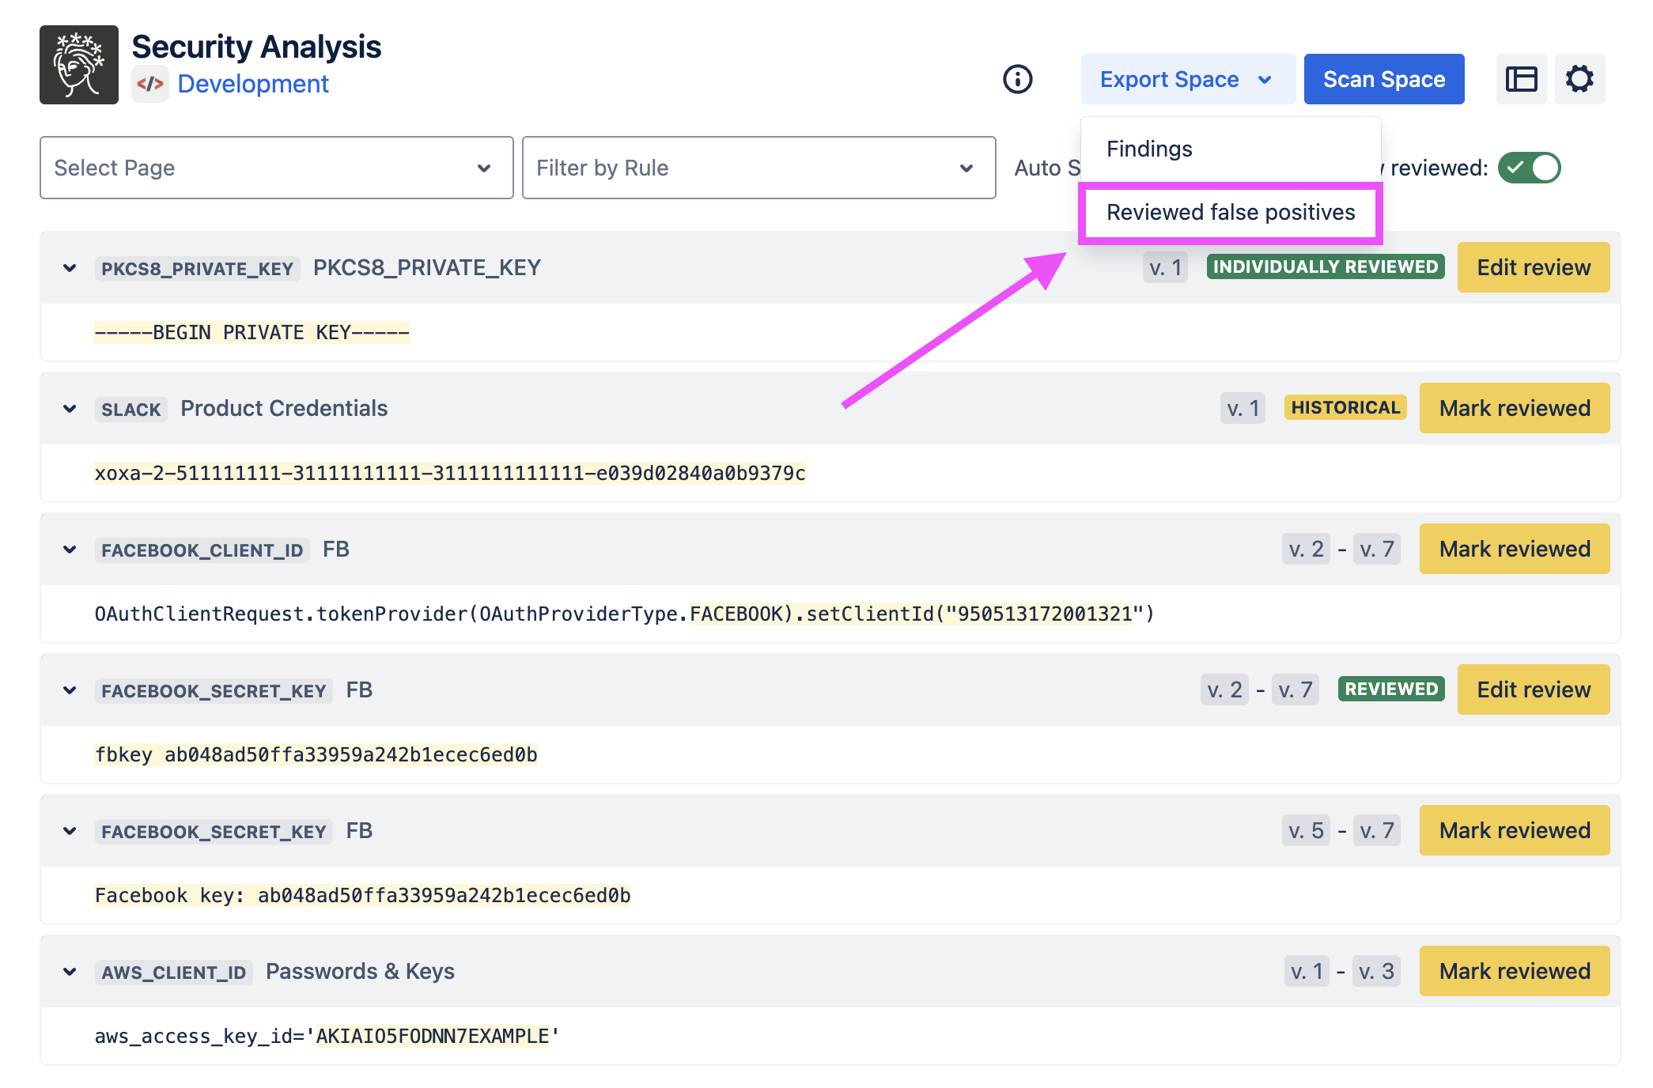The height and width of the screenshot is (1088, 1653).
Task: Collapse the SLACK Product Credentials row
Action: click(70, 409)
